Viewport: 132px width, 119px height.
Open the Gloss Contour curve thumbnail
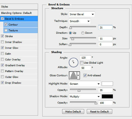(x=73, y=75)
